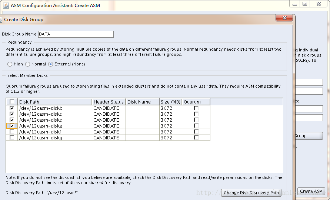Minimize the ASM Configuration Assistant window

coord(295,4)
